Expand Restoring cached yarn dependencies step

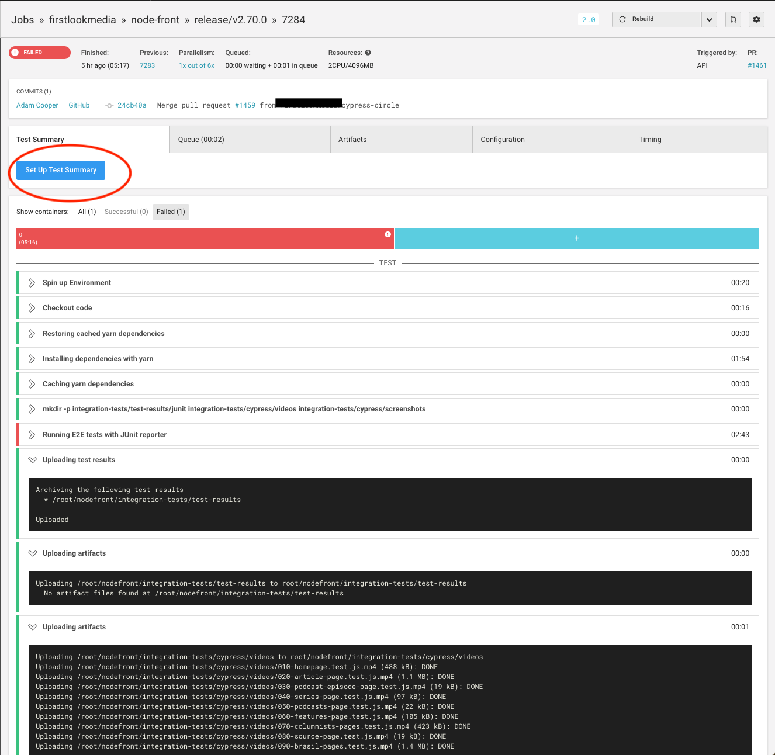[32, 334]
